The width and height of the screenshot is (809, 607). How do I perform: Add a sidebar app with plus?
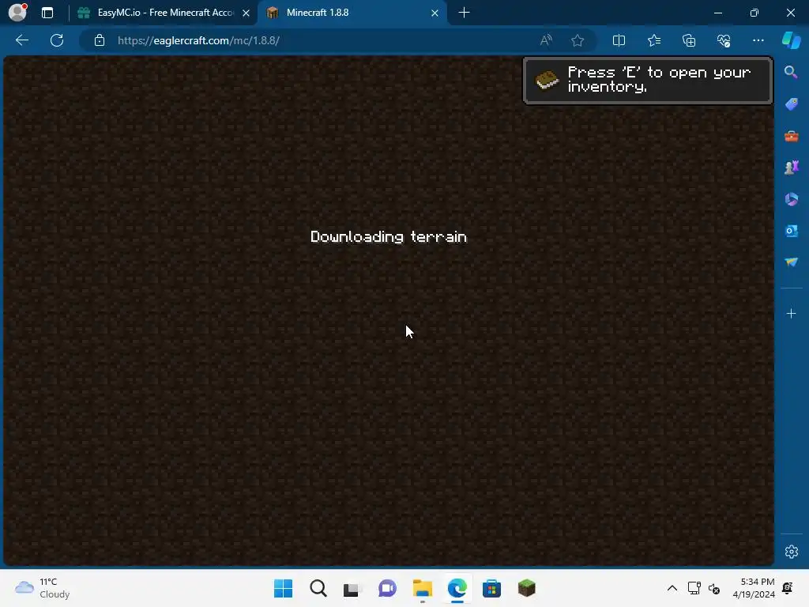click(x=791, y=313)
